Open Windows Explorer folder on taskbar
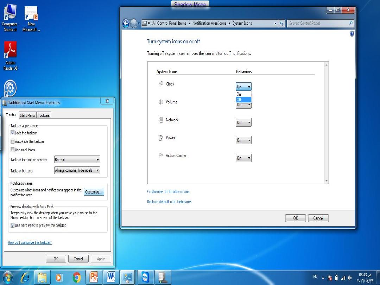Screen dimensions: 380x285 (x=42, y=278)
